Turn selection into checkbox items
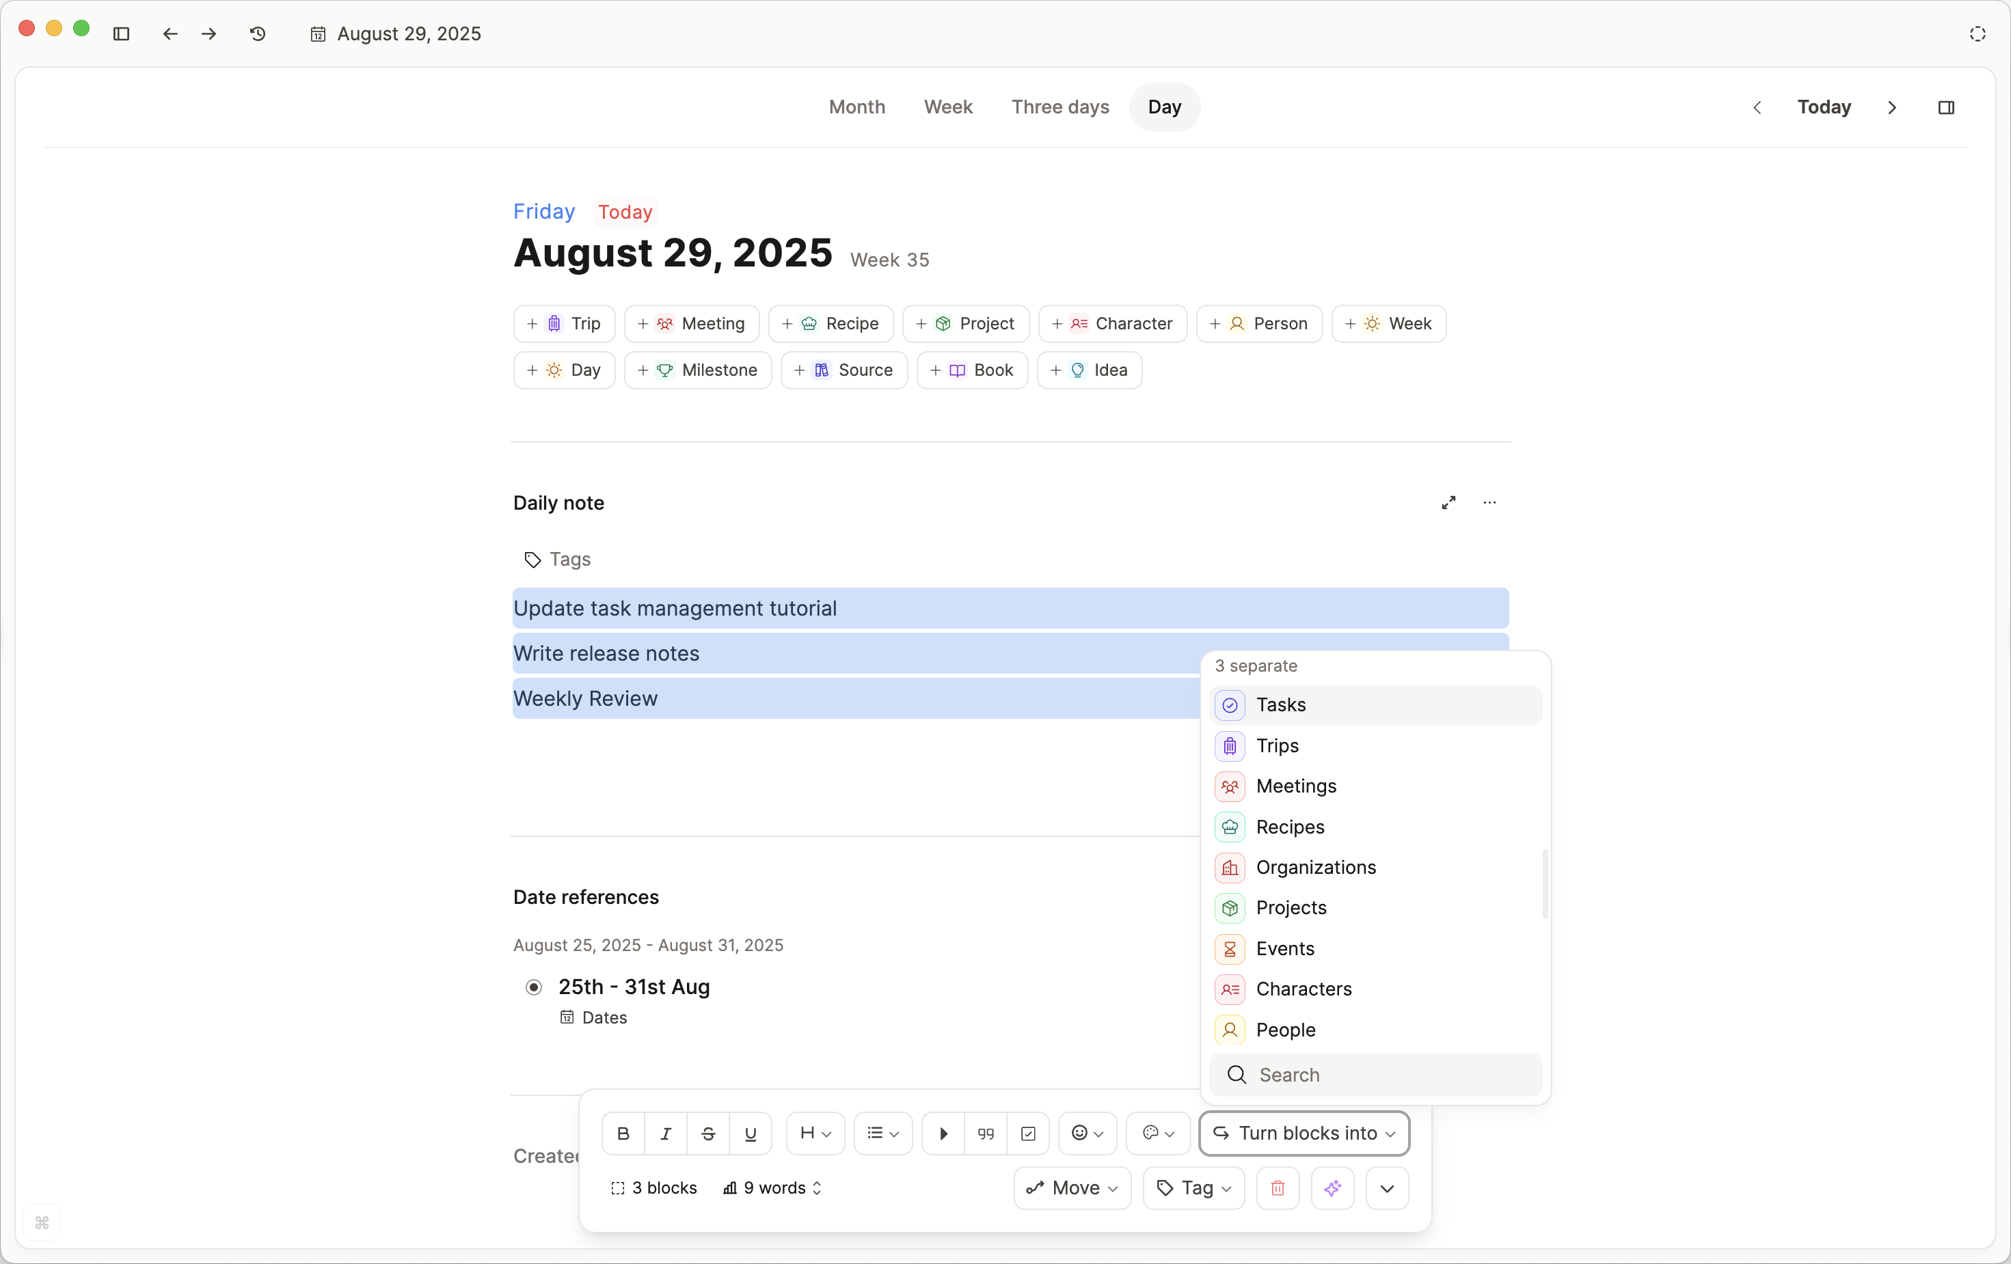Viewport: 2011px width, 1264px height. tap(1028, 1133)
